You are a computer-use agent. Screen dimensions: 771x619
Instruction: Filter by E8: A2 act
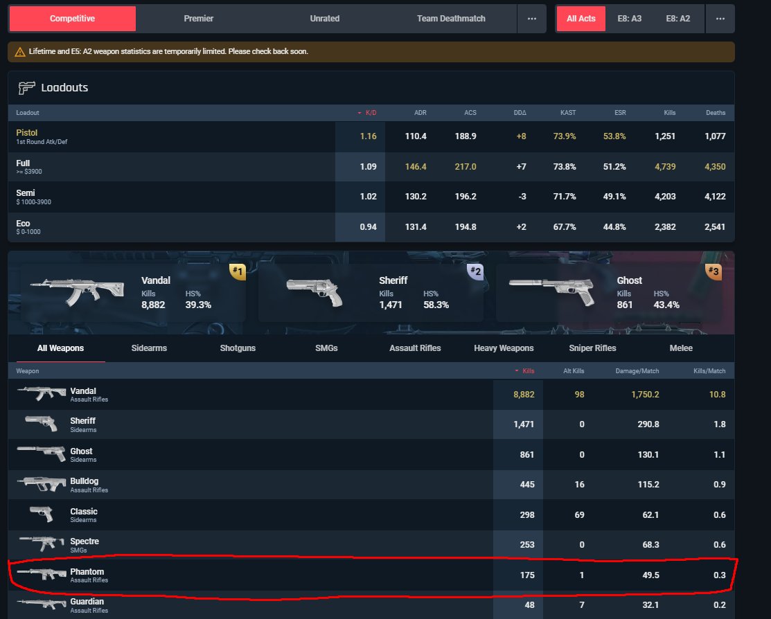(x=678, y=19)
